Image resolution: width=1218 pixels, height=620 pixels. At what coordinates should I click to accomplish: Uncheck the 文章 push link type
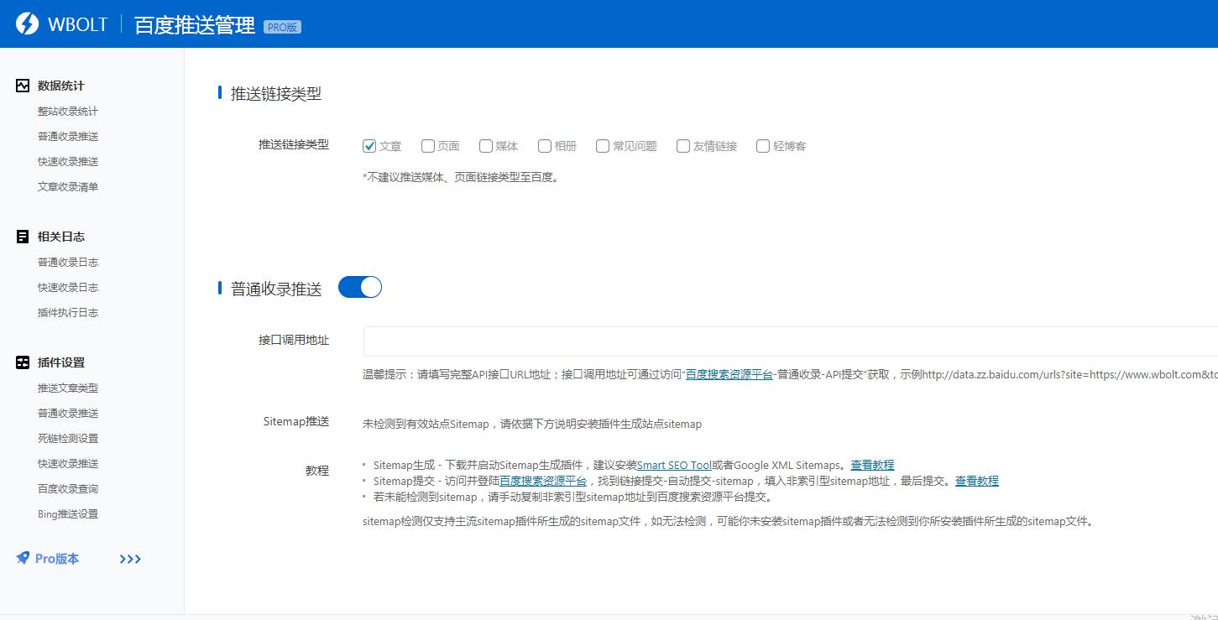[369, 145]
